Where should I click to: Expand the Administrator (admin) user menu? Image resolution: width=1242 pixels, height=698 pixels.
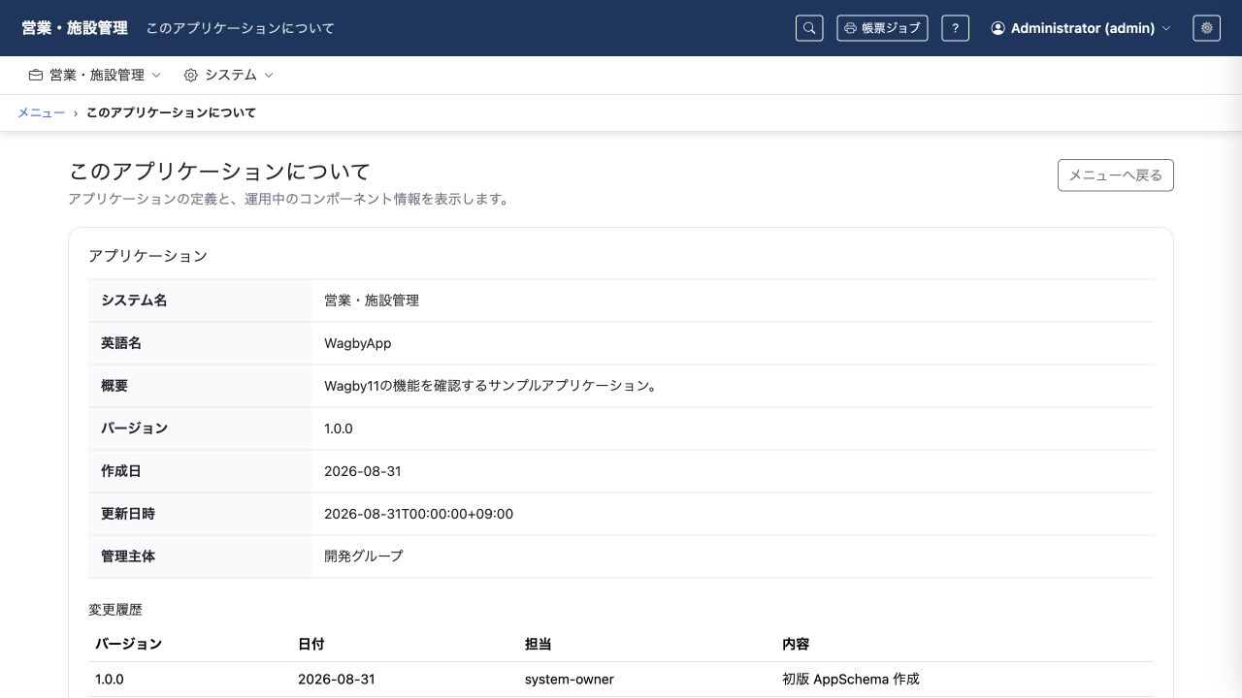coord(1081,28)
